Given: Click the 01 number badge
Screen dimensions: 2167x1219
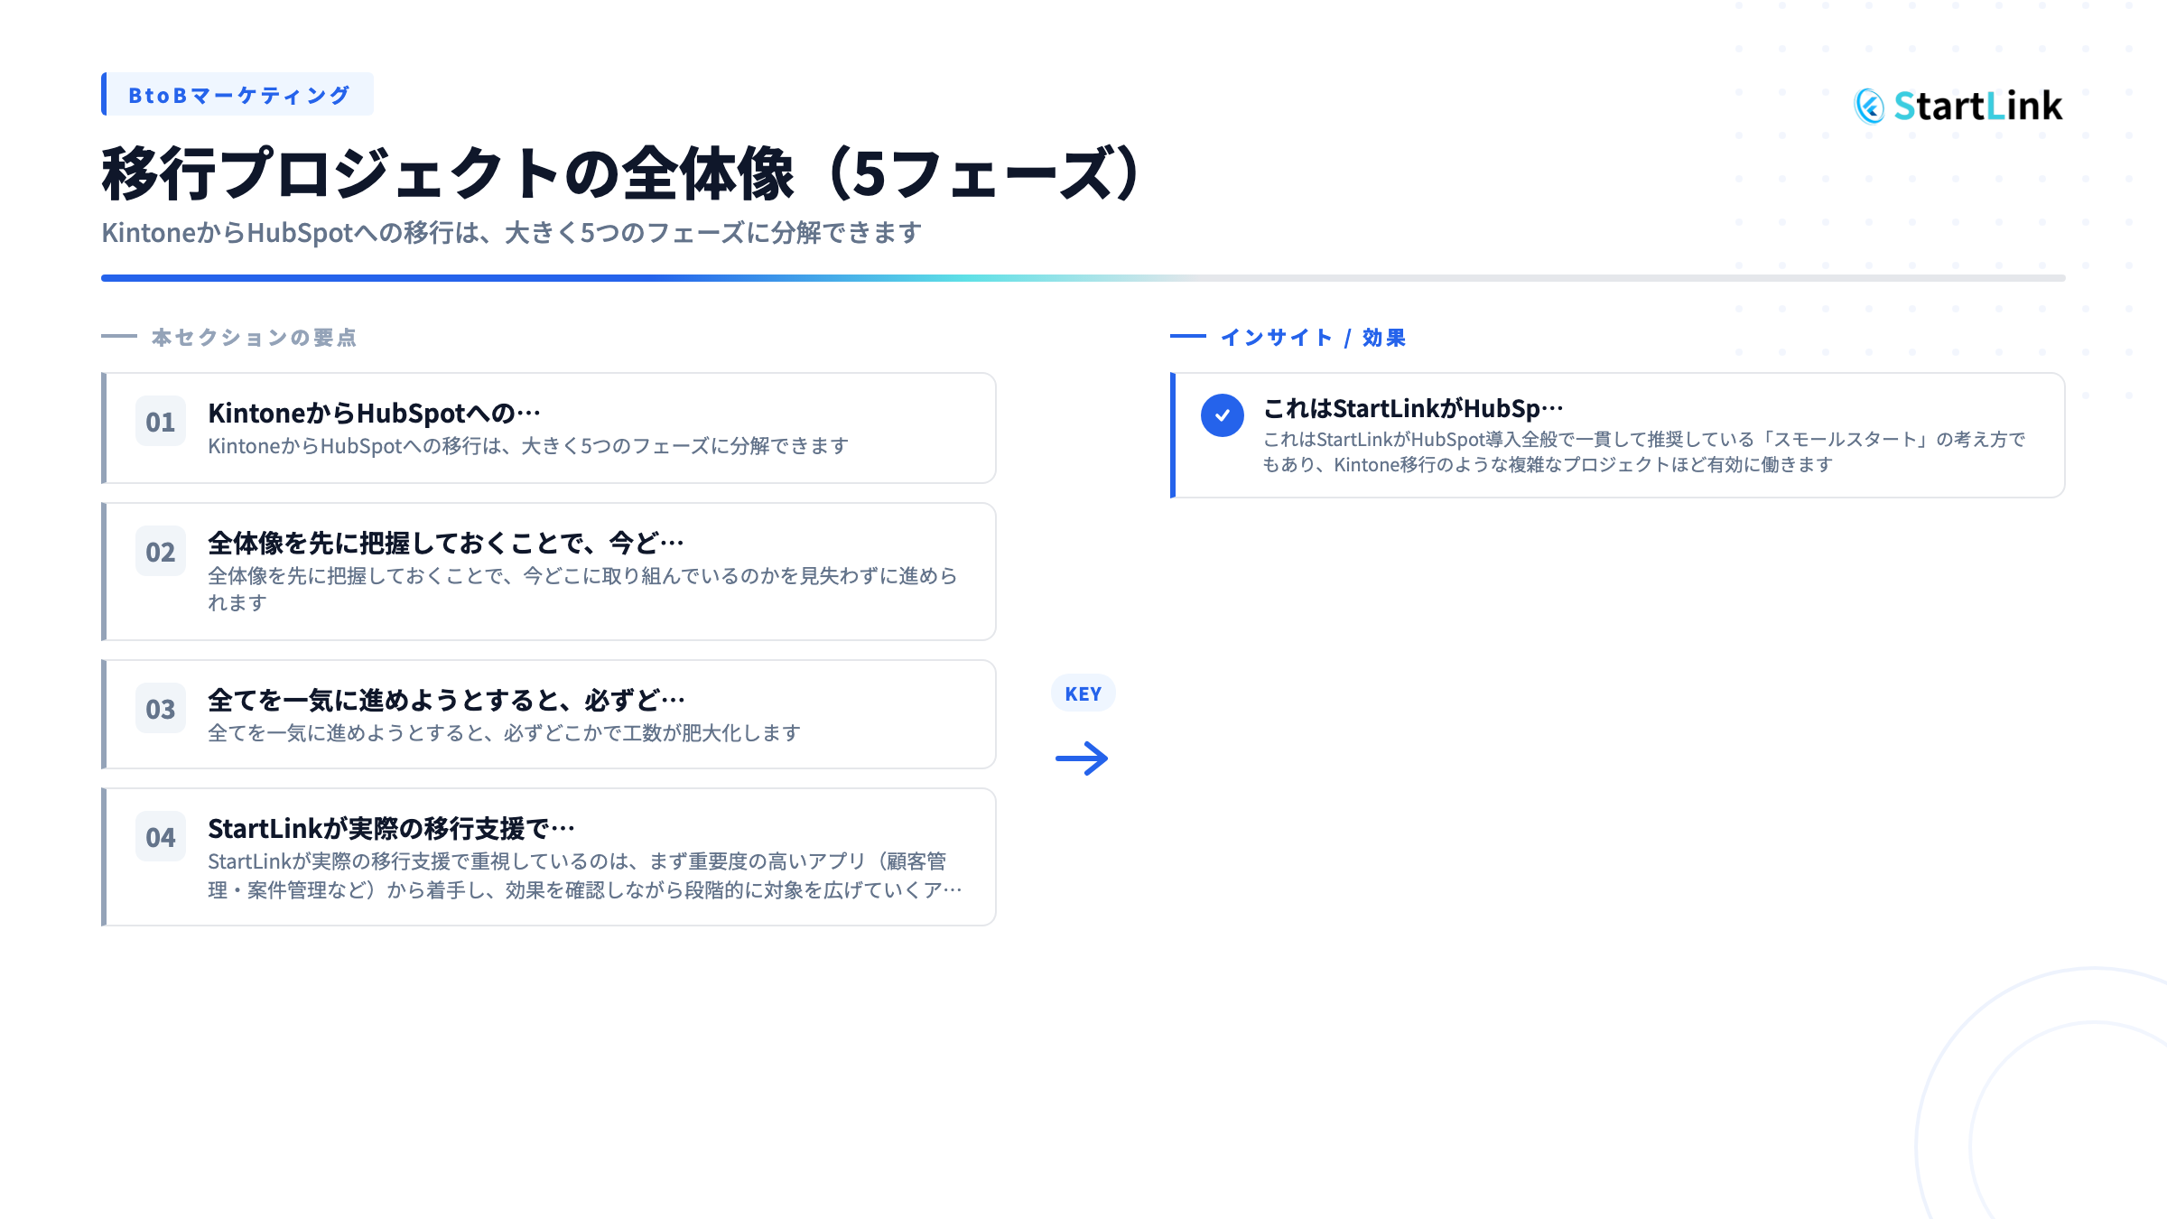Looking at the screenshot, I should coord(161,422).
